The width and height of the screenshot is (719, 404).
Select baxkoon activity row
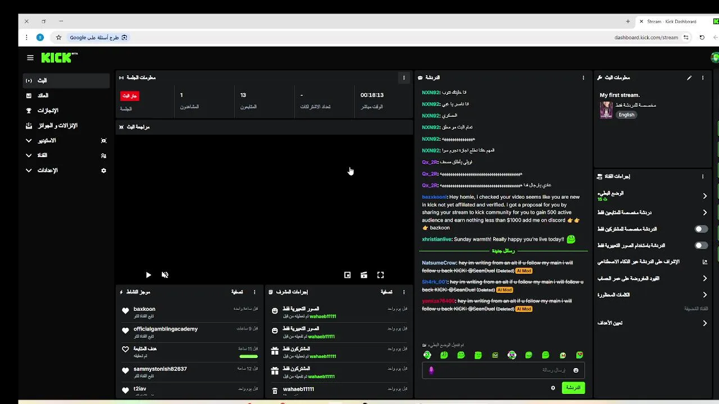click(190, 311)
